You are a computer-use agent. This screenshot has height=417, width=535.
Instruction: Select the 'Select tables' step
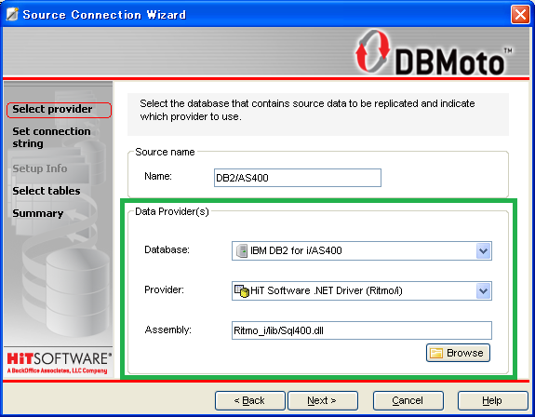click(47, 191)
